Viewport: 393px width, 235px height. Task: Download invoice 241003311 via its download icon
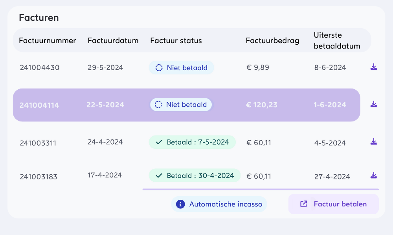tap(374, 142)
